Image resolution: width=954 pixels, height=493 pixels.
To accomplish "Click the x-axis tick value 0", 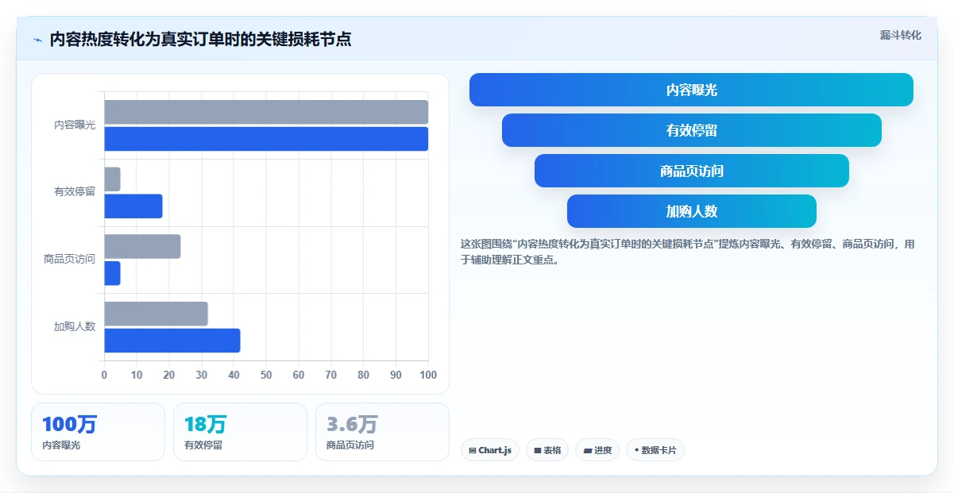I will coord(104,375).
